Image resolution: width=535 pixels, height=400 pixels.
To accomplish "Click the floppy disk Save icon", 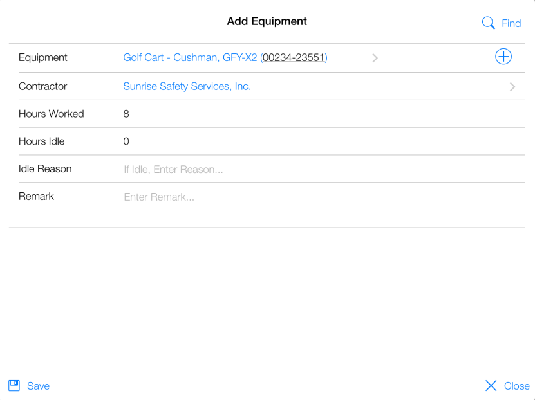I will click(x=14, y=386).
